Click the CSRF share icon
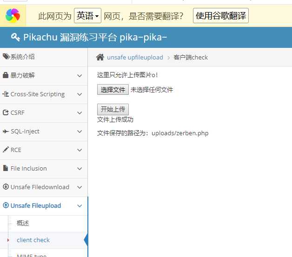 (6, 112)
